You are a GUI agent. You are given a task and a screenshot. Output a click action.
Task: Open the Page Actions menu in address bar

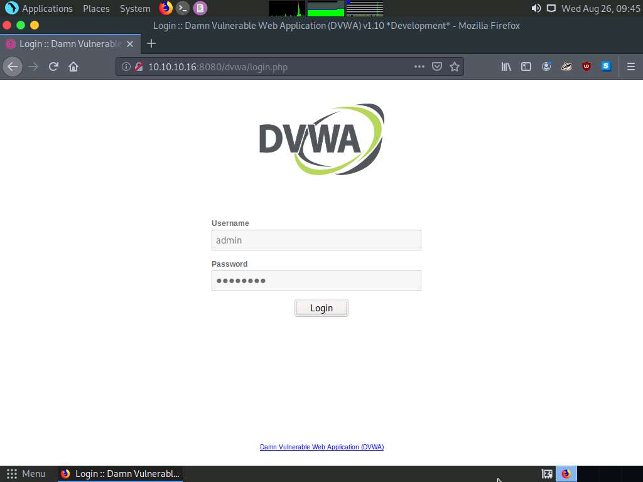(419, 67)
